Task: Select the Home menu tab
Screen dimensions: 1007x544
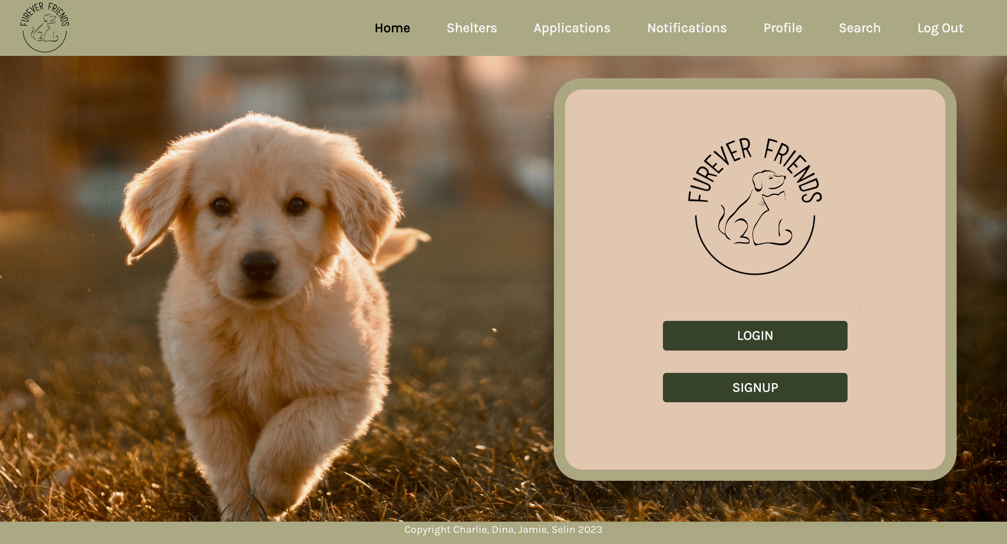Action: (392, 28)
